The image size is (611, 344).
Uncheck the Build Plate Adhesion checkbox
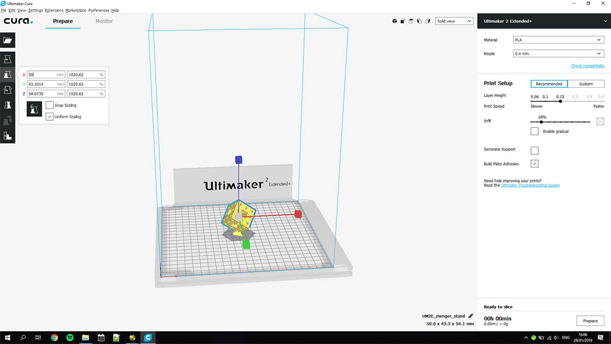(x=535, y=164)
